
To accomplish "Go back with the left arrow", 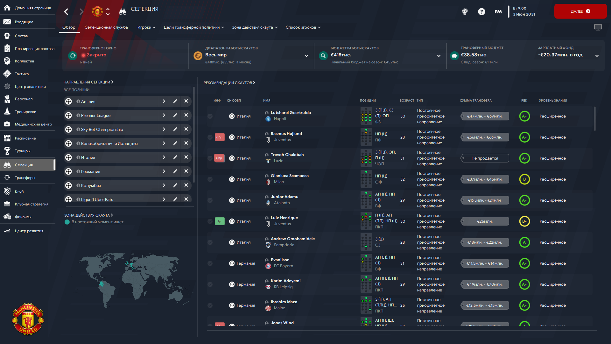I will point(66,12).
